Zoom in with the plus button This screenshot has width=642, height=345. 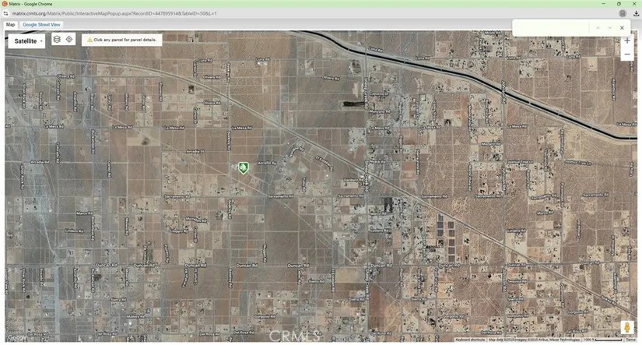pyautogui.click(x=627, y=40)
